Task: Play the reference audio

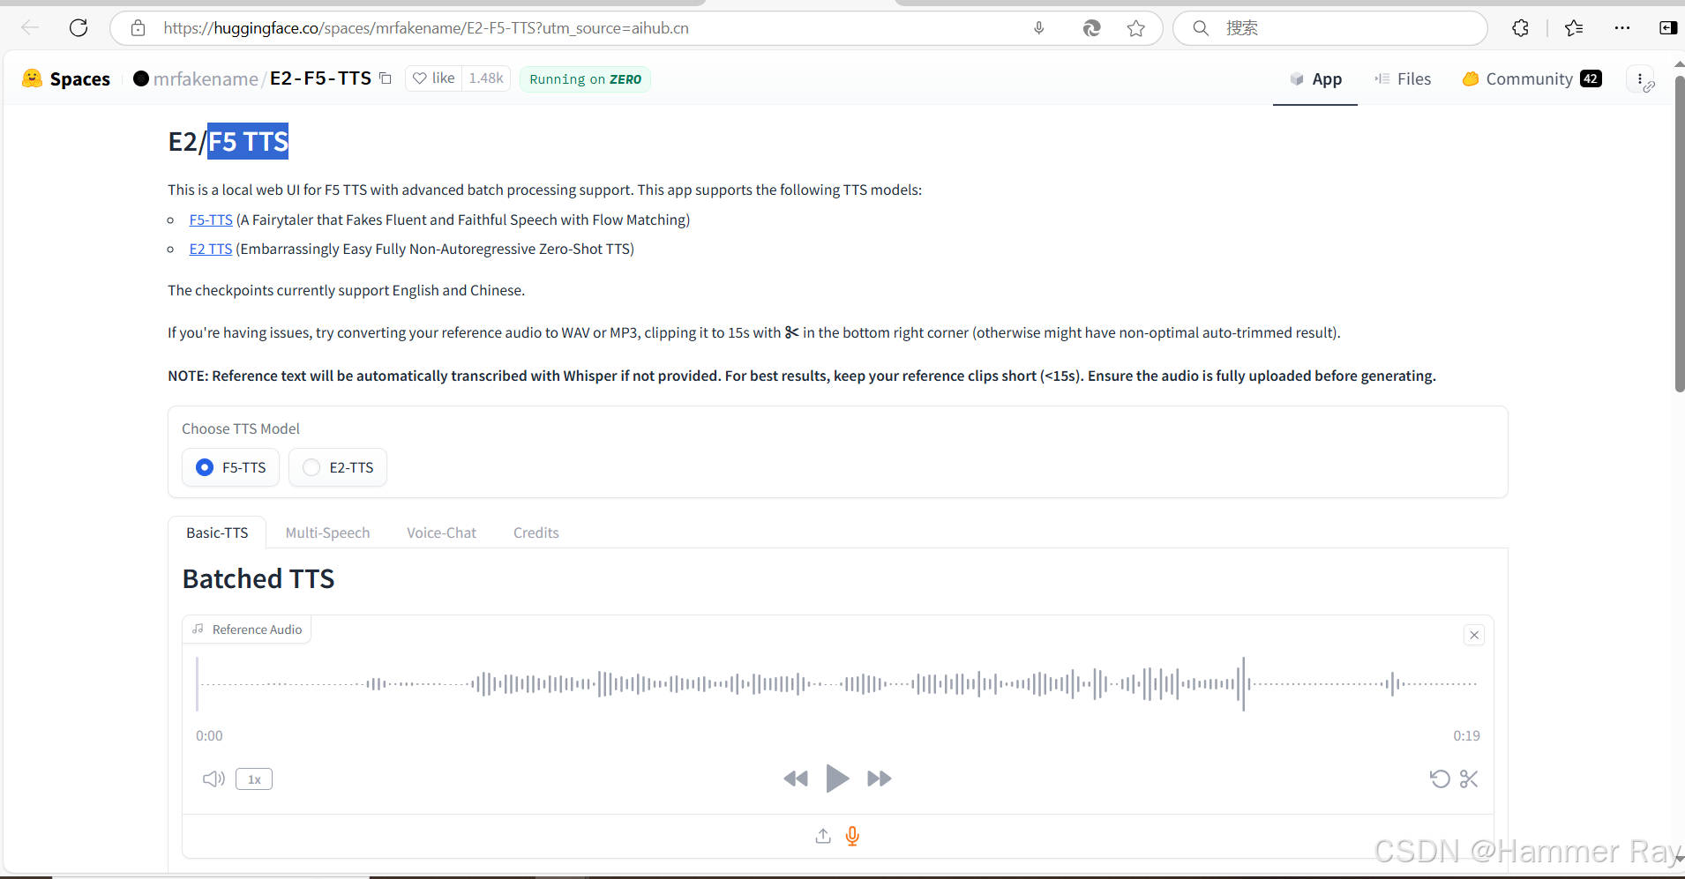Action: (837, 778)
